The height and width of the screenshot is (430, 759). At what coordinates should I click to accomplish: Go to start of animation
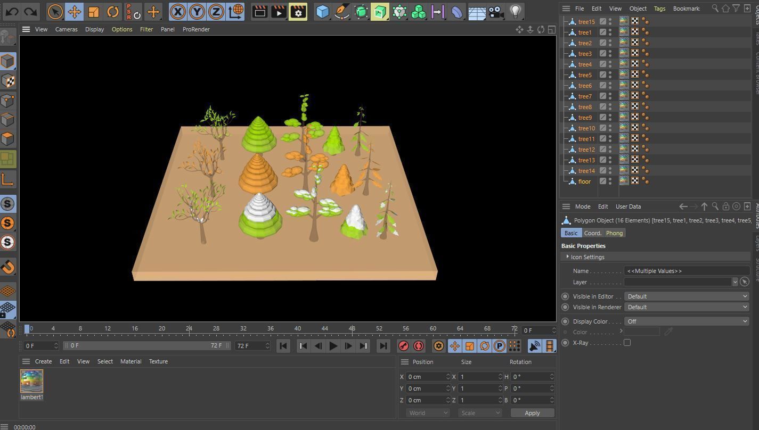tap(283, 346)
